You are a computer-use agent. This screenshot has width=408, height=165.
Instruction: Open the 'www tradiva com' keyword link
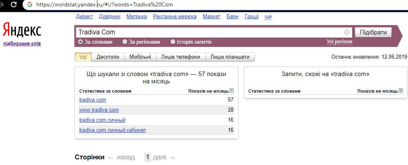(x=99, y=110)
